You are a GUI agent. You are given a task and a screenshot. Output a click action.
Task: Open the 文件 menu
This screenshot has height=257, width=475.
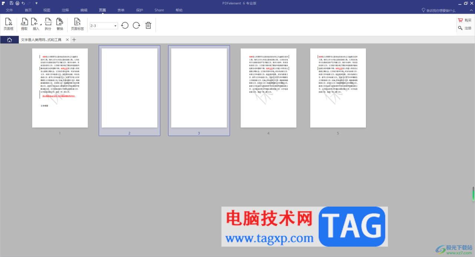pos(9,10)
